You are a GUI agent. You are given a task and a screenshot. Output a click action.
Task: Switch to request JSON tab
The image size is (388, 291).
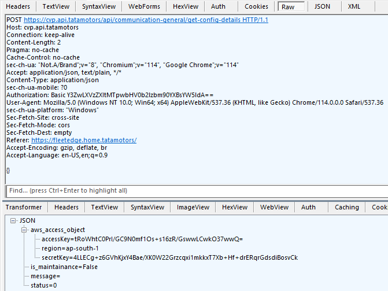pos(323,7)
